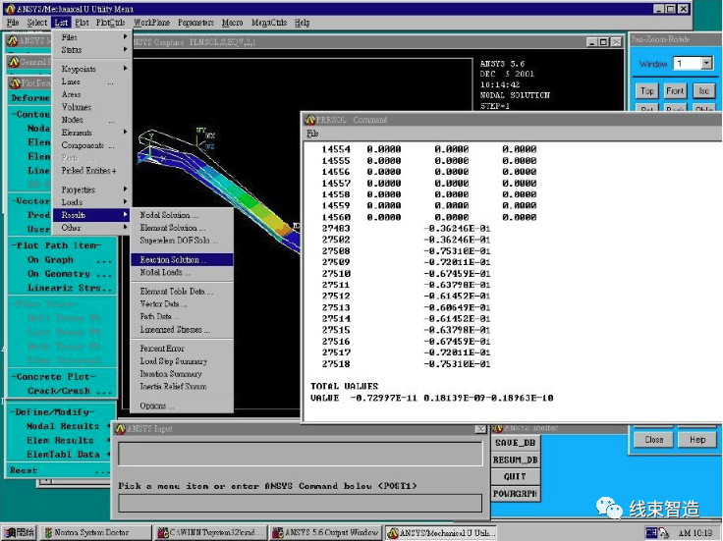Select Reaction Solution entry
The image size is (723, 541).
click(182, 259)
